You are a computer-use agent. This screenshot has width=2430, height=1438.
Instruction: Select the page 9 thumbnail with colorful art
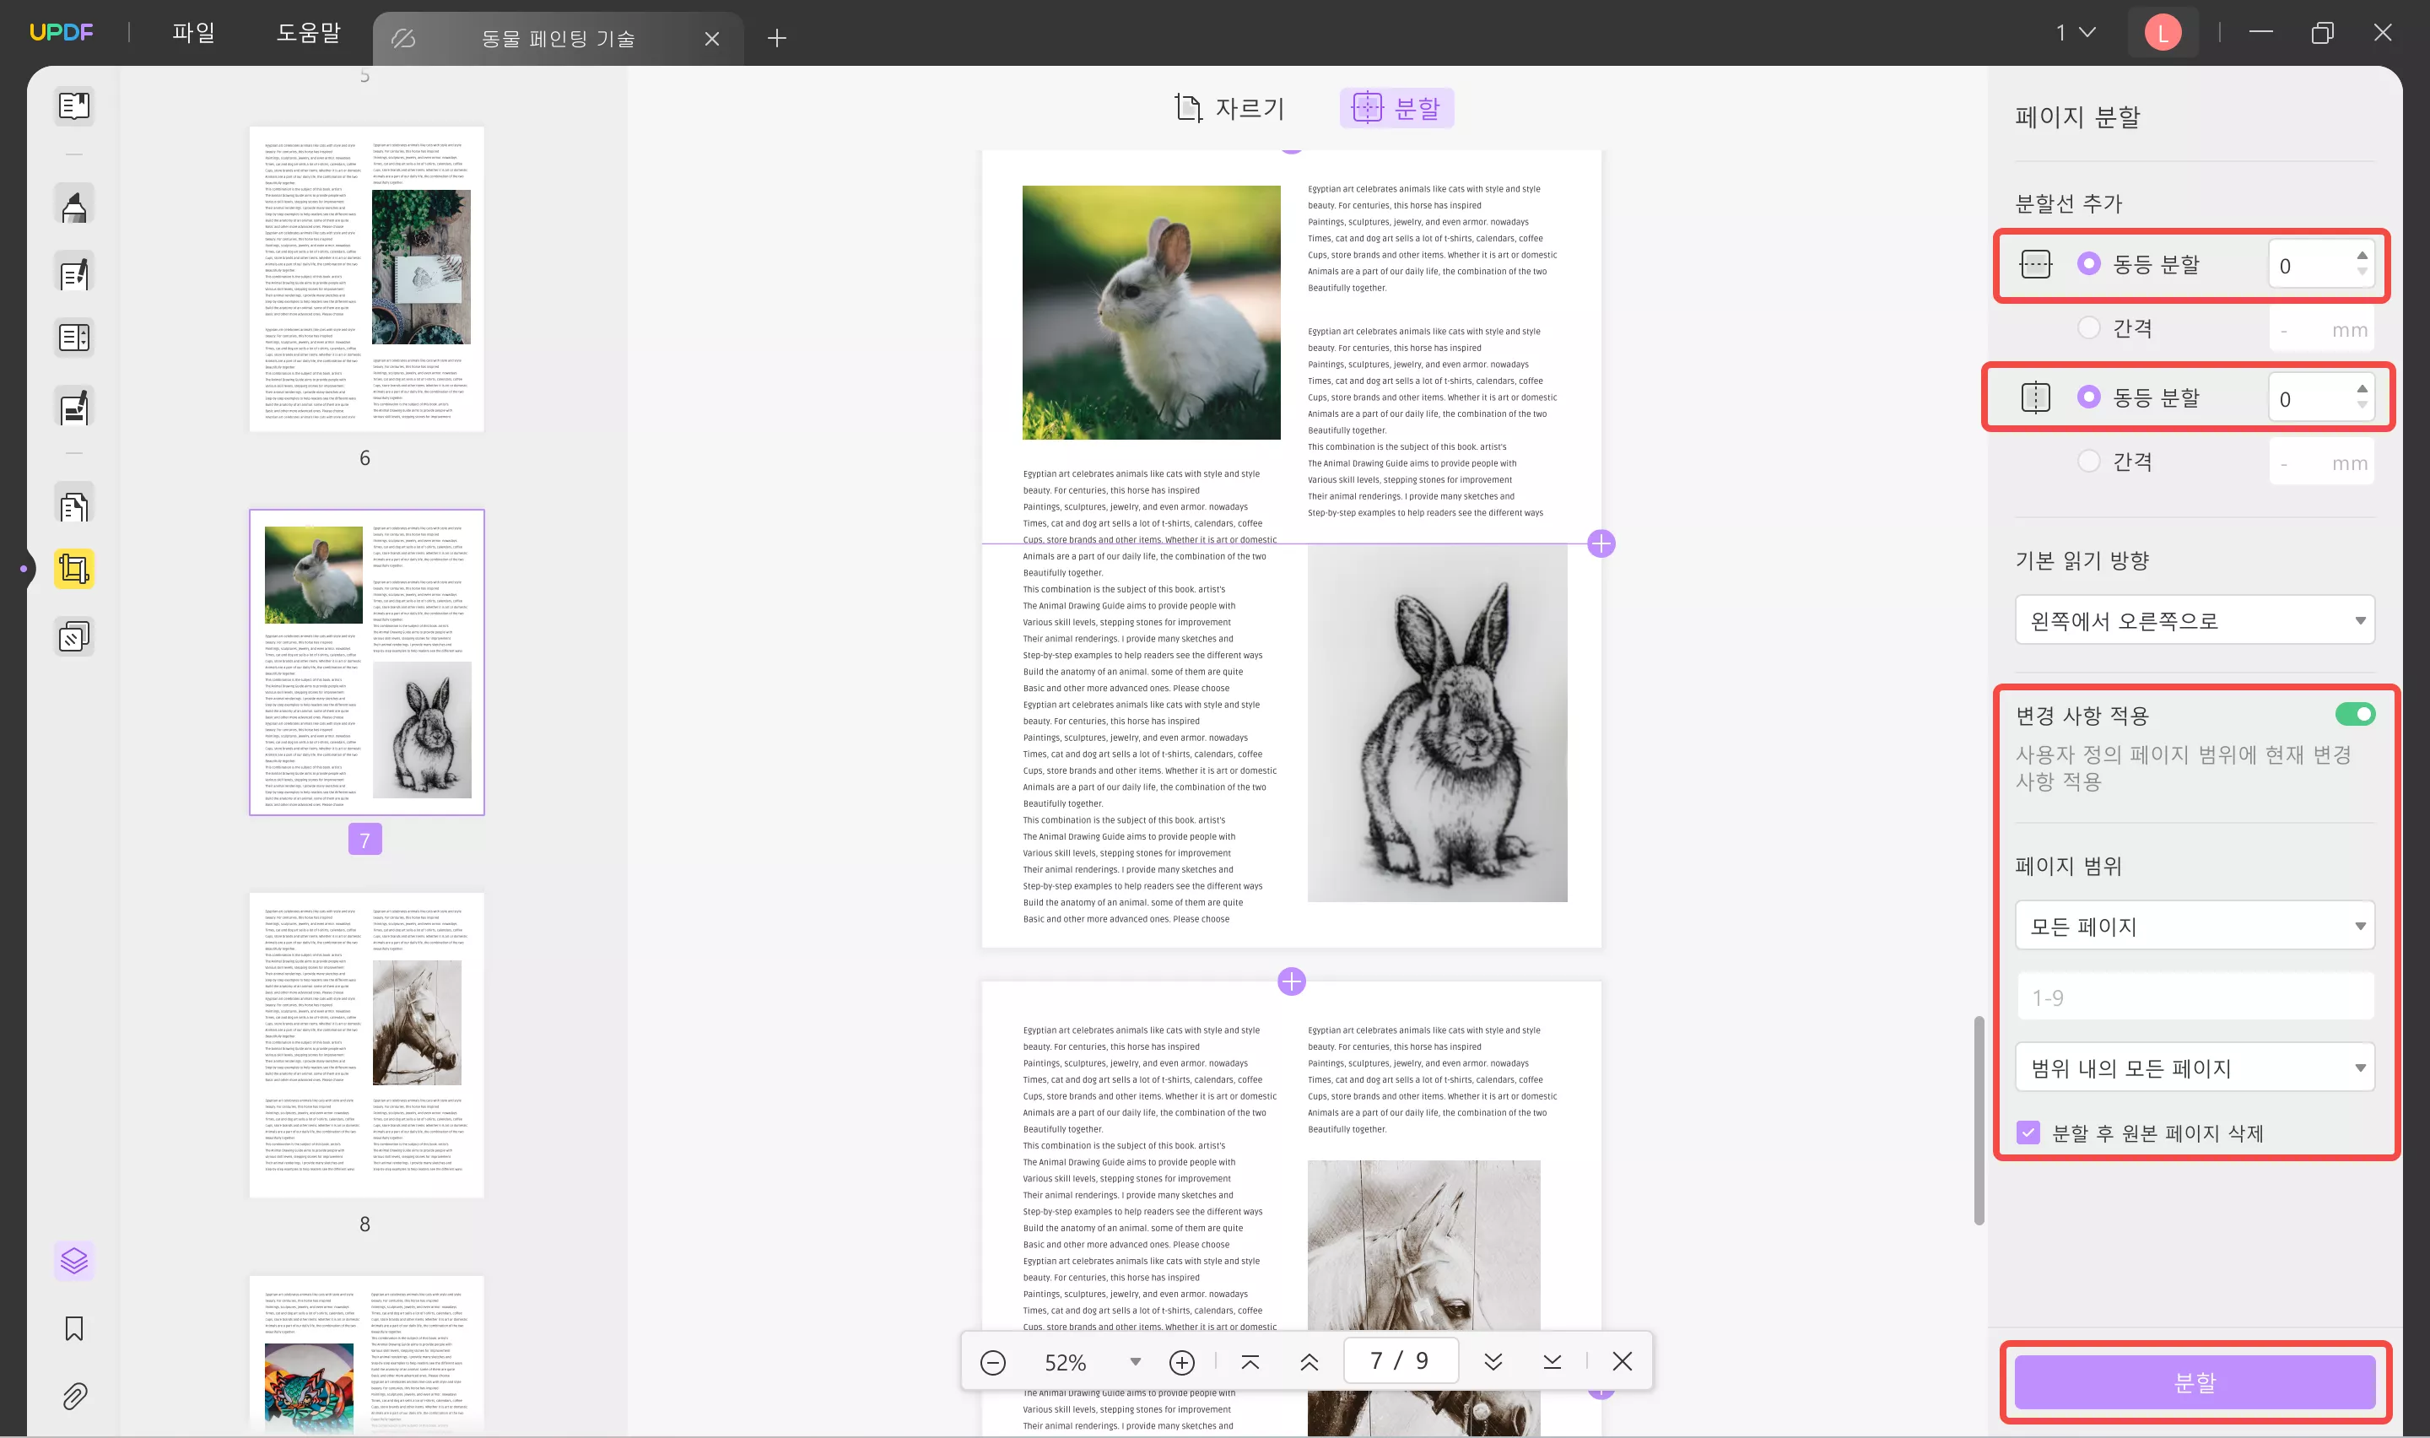point(366,1355)
